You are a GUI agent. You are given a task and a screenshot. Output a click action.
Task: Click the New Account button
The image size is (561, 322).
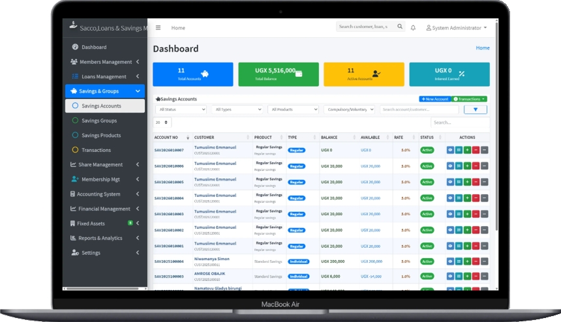point(434,99)
